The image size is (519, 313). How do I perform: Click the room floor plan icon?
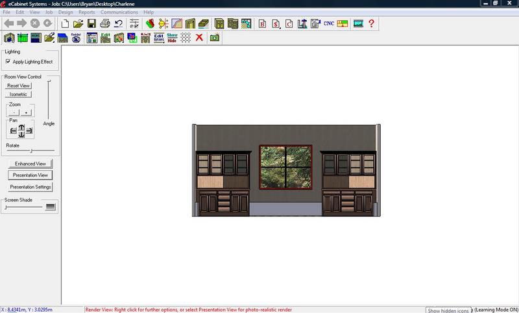246,23
